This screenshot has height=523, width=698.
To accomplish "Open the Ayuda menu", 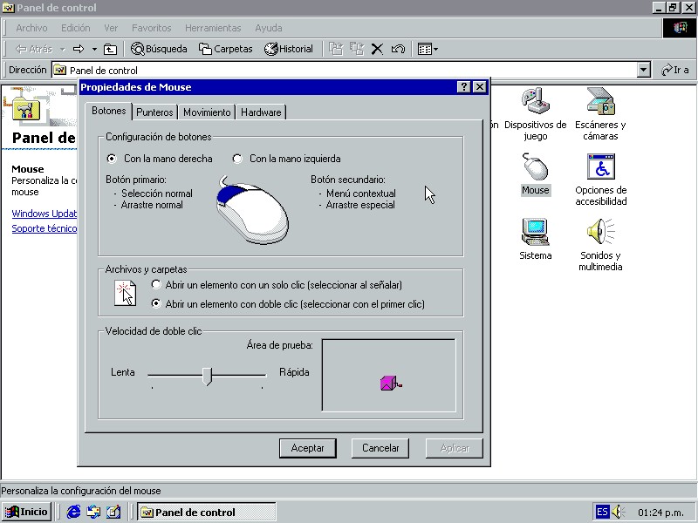I will (269, 28).
